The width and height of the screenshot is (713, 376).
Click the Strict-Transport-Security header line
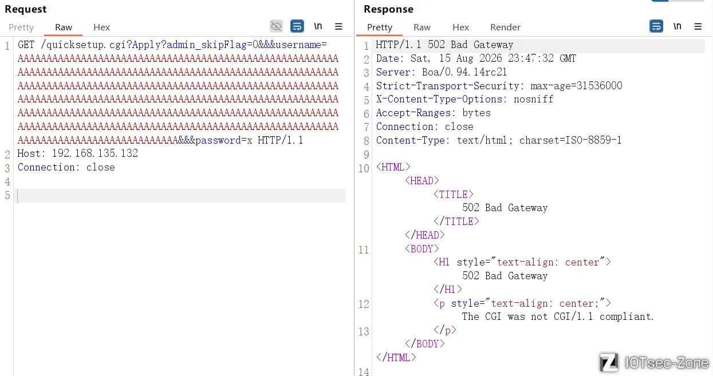point(499,86)
